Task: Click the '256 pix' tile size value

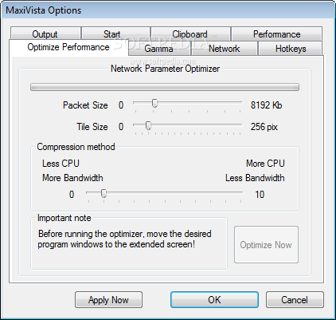Action: coord(264,127)
